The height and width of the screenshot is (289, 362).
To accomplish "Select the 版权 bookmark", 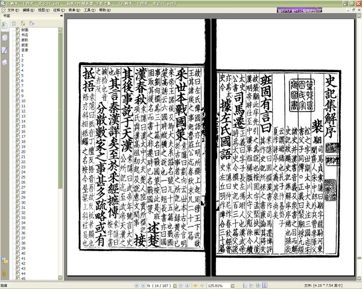I will point(25,40).
